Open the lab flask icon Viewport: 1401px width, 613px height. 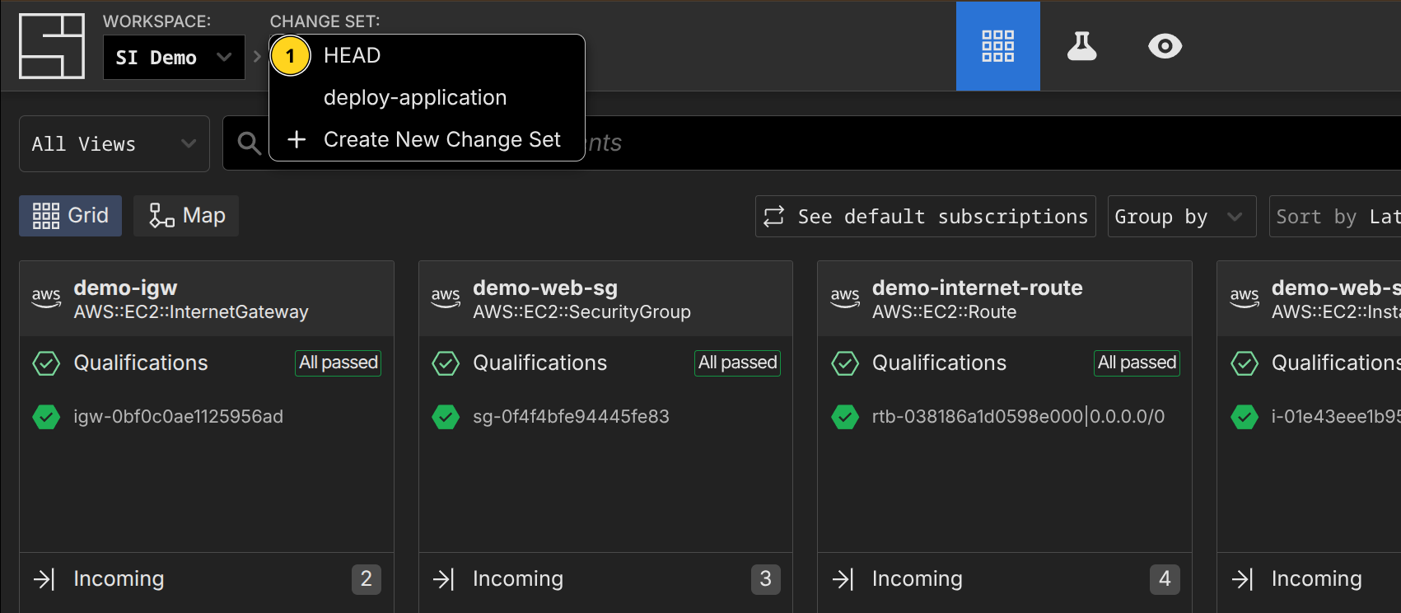click(x=1081, y=46)
